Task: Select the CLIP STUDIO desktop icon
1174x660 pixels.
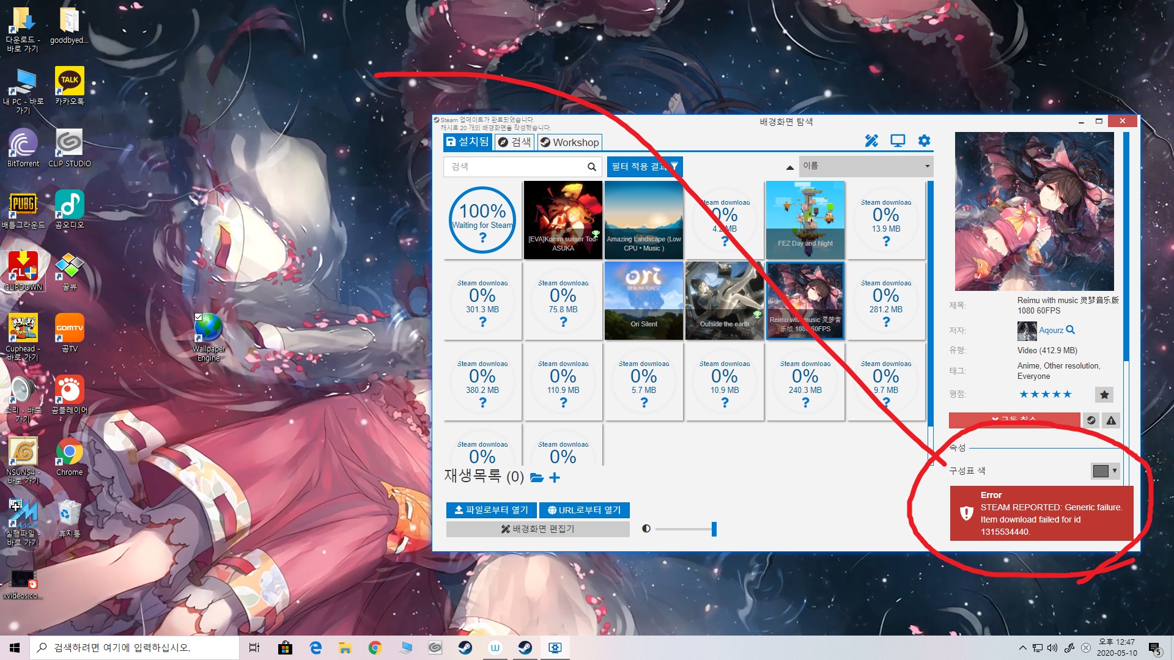Action: point(69,148)
